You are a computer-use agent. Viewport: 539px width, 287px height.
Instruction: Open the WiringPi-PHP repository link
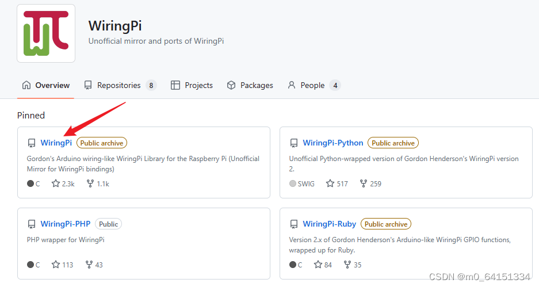66,224
